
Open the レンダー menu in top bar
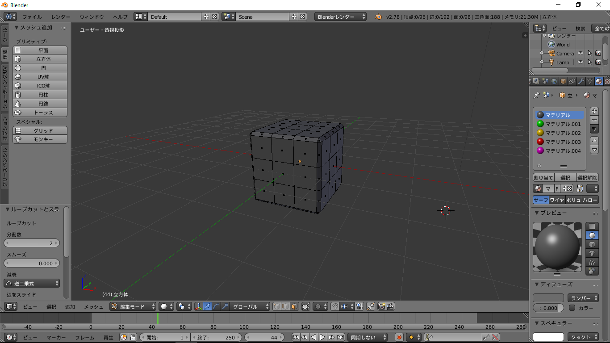61,17
